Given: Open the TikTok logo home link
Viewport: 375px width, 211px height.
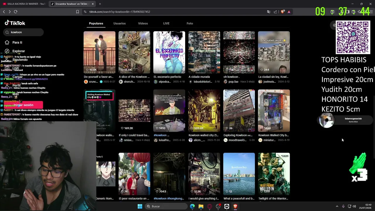Looking at the screenshot, I should point(15,23).
